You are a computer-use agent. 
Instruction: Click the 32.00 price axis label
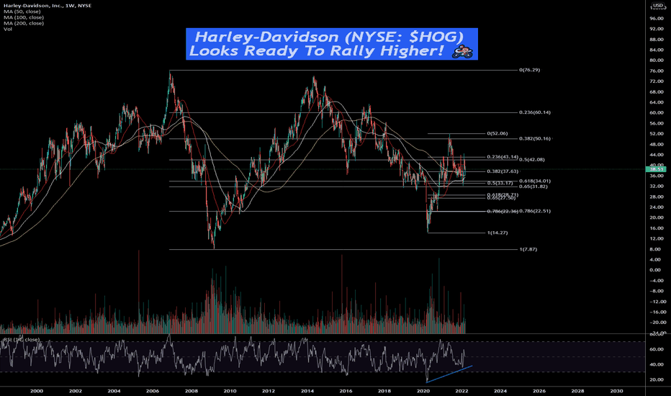pos(656,186)
